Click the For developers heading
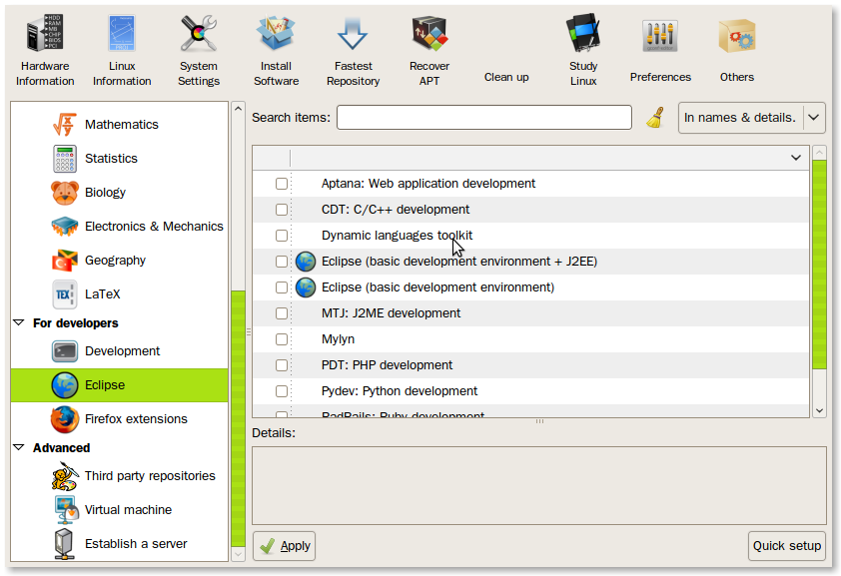 pos(76,323)
